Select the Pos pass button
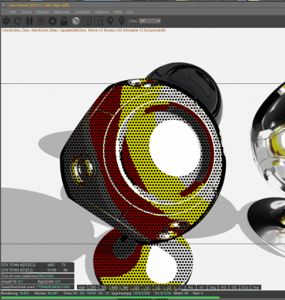285x300 pixels. [191, 287]
